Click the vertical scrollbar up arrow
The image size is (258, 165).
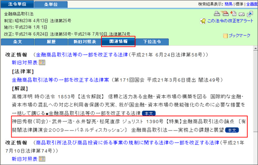click(x=255, y=48)
